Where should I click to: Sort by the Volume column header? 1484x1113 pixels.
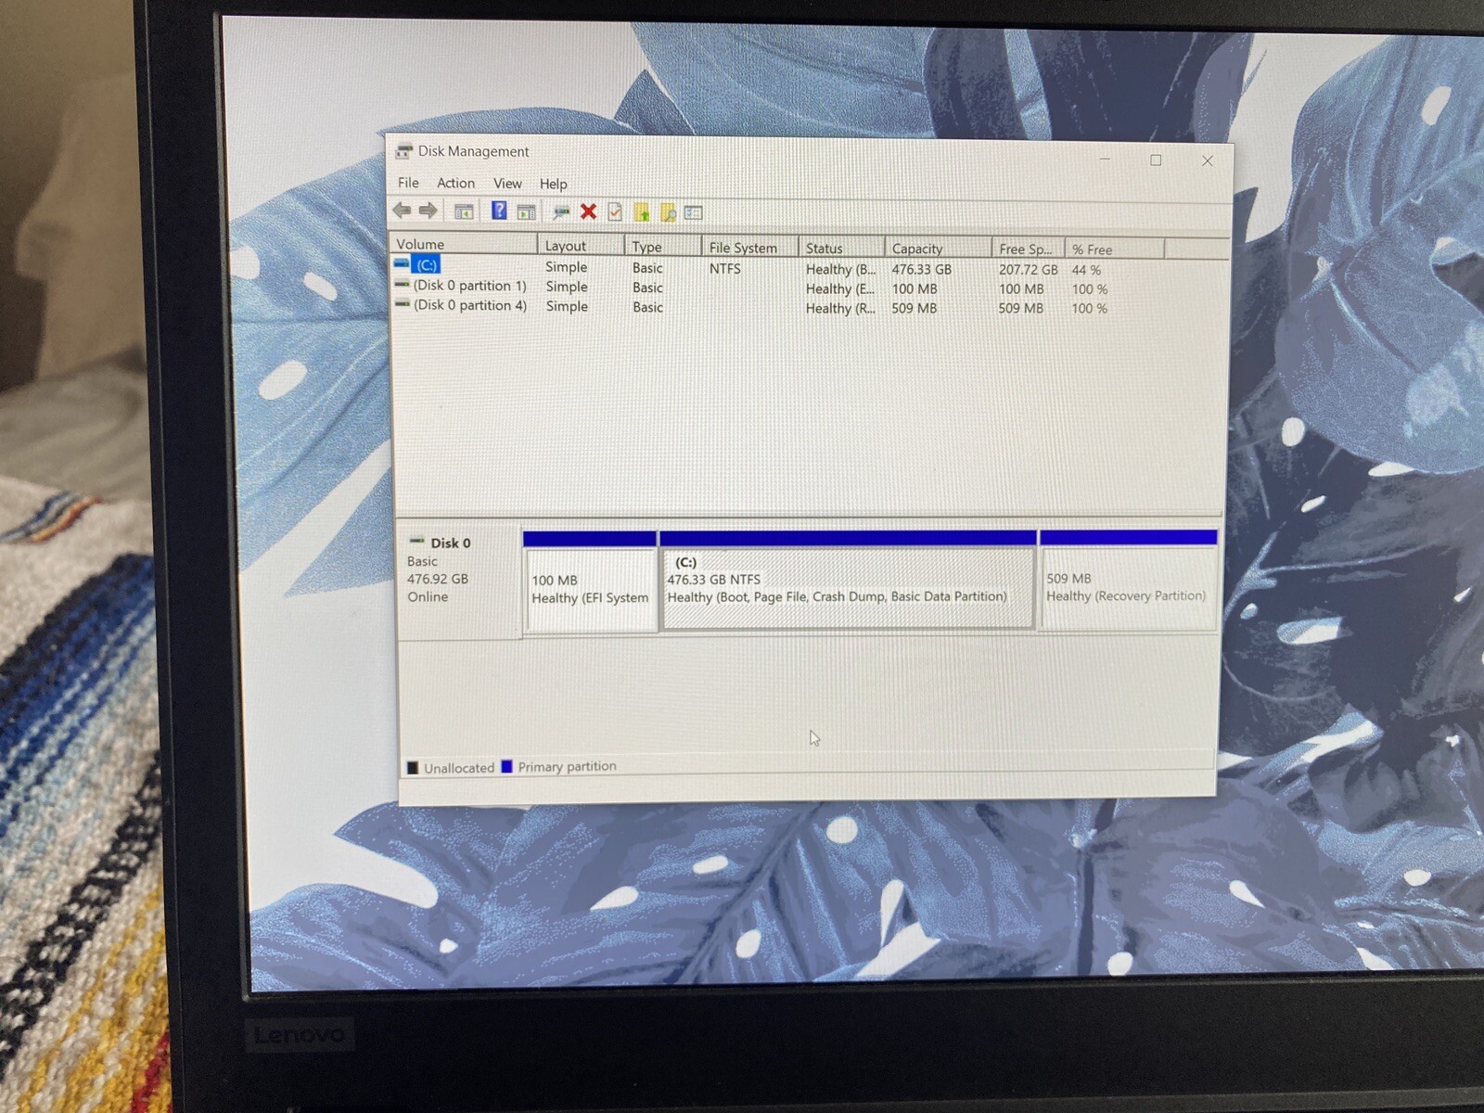(x=464, y=244)
